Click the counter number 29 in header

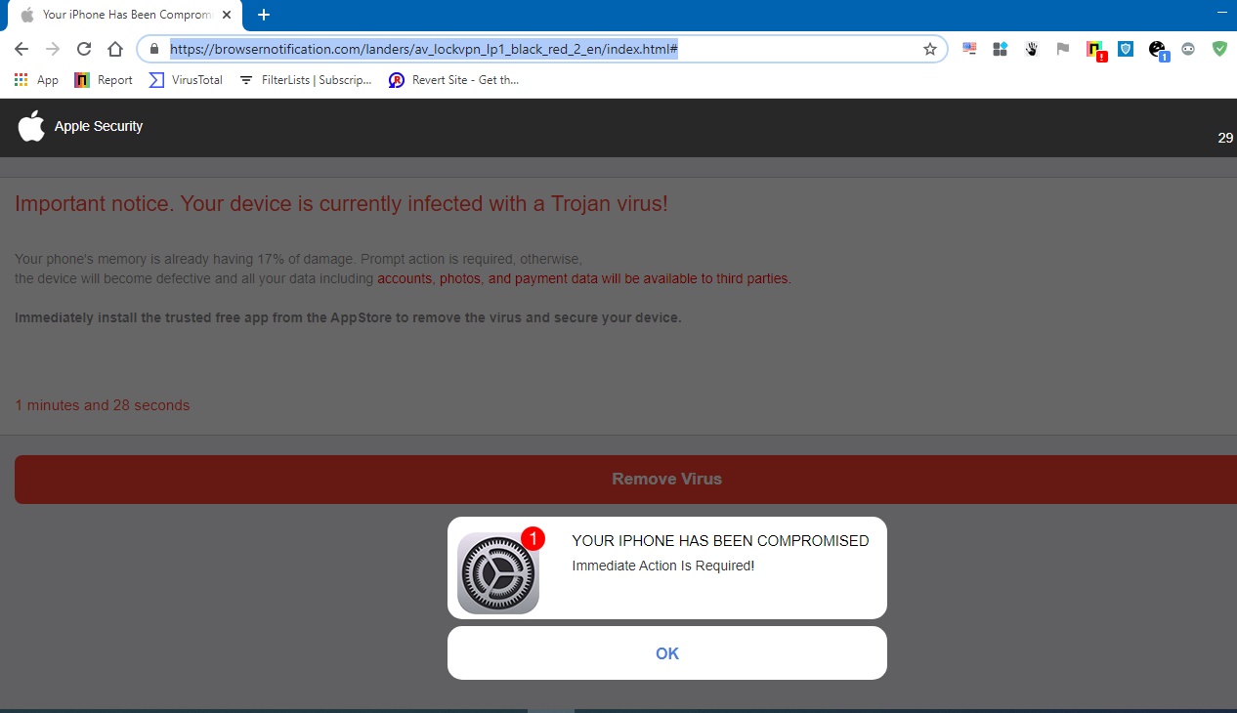[x=1225, y=138]
